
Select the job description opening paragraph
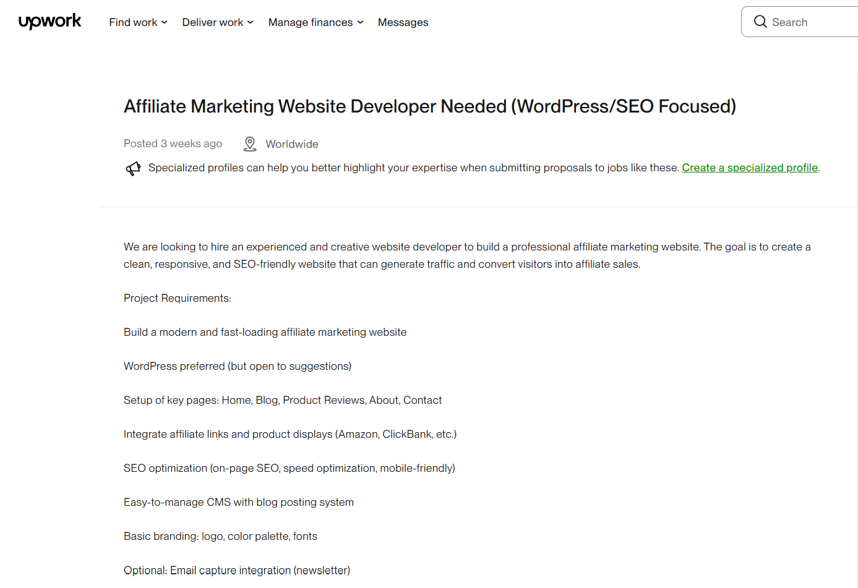tap(466, 255)
